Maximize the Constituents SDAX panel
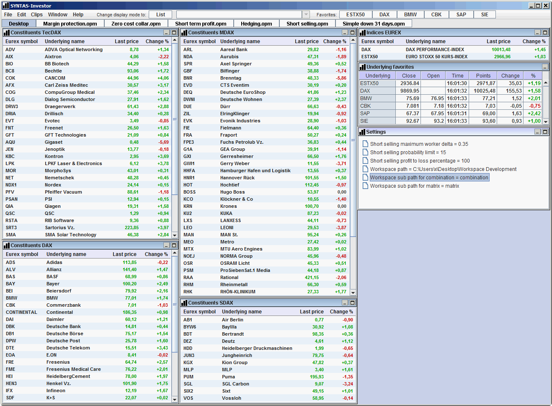The height and width of the screenshot is (406, 552). [x=353, y=303]
